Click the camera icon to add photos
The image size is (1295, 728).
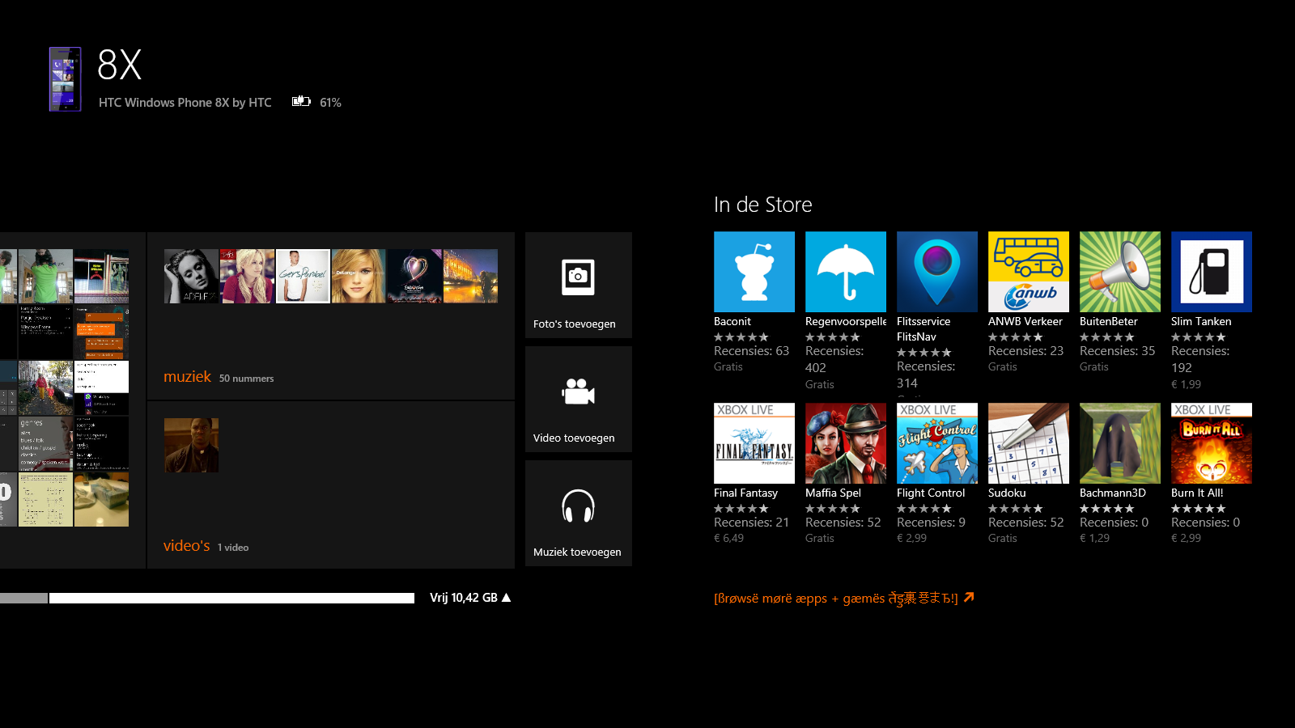tap(578, 277)
